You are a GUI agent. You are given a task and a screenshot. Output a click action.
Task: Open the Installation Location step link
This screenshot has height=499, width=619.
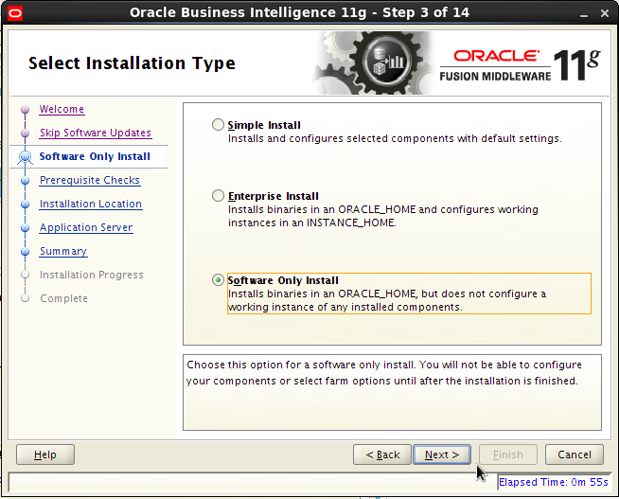pyautogui.click(x=91, y=204)
